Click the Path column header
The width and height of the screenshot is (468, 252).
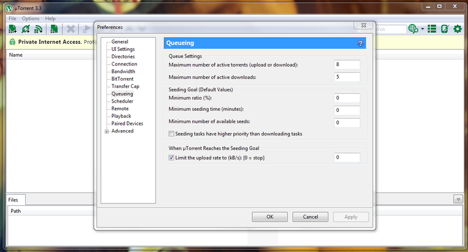(x=16, y=211)
